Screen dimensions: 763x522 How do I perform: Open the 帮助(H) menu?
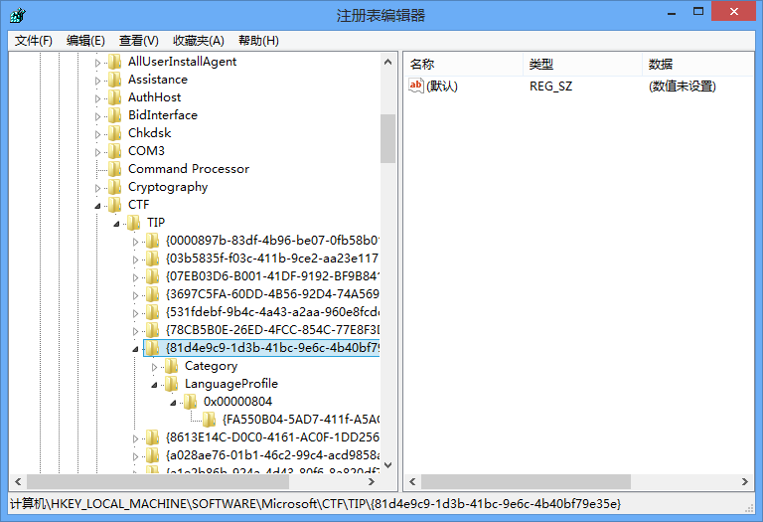pos(258,41)
